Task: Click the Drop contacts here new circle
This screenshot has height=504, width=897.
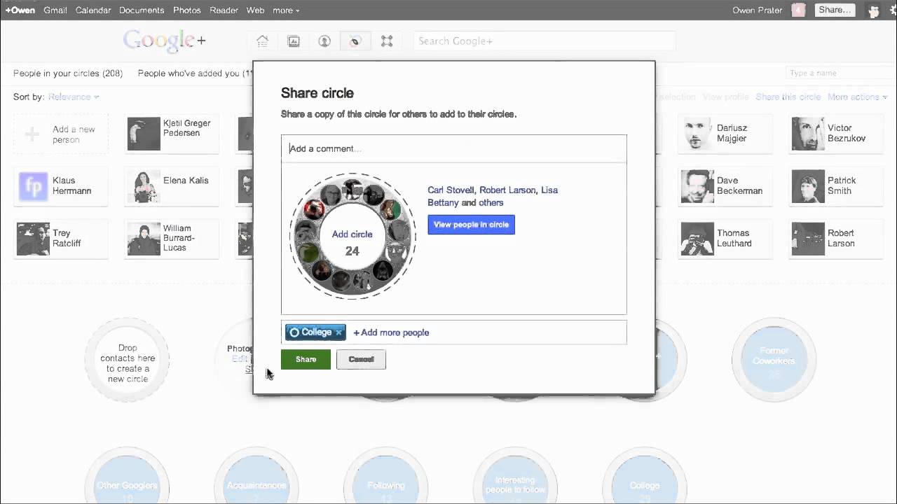Action: click(128, 360)
